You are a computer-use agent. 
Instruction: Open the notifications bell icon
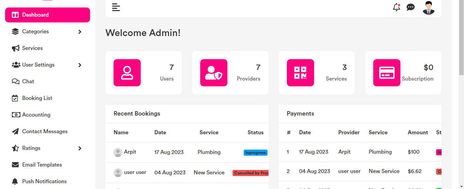[x=396, y=7]
